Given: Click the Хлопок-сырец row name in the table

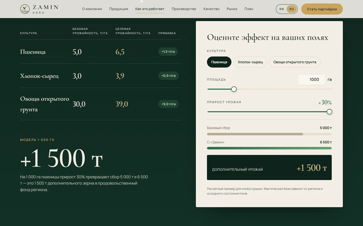Looking at the screenshot, I should [39, 76].
